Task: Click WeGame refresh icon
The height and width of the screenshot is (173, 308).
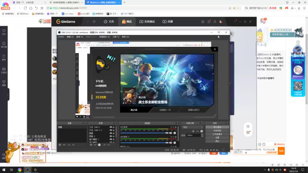Action: (94, 22)
